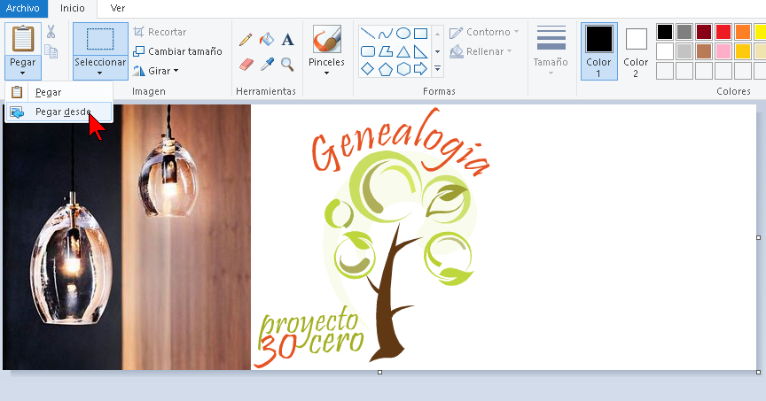Viewport: 766px width, 401px height.
Task: Choose the Diamond shape
Action: (367, 69)
